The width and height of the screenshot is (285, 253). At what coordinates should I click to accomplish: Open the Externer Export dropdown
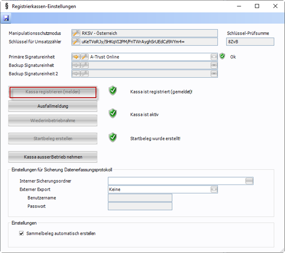214,190
